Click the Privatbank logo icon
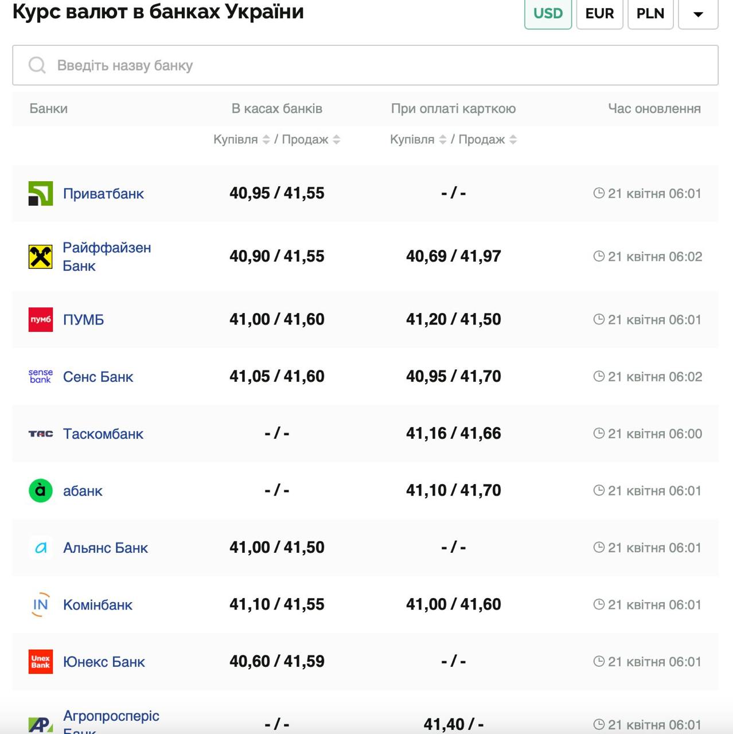The image size is (733, 734). [41, 194]
